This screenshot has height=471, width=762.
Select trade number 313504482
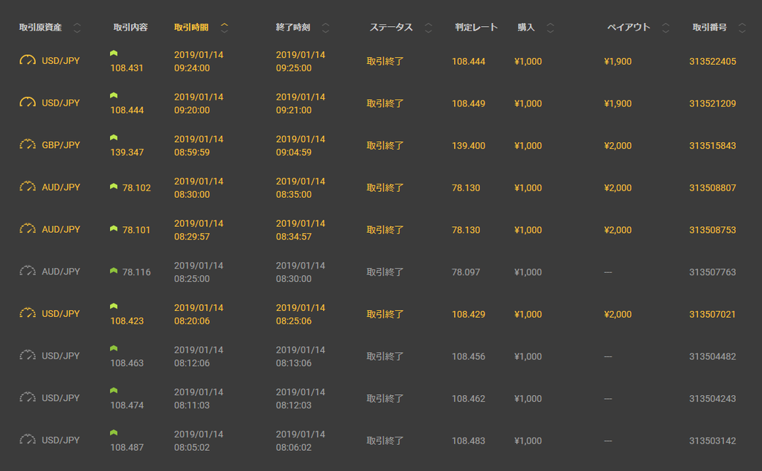click(712, 356)
